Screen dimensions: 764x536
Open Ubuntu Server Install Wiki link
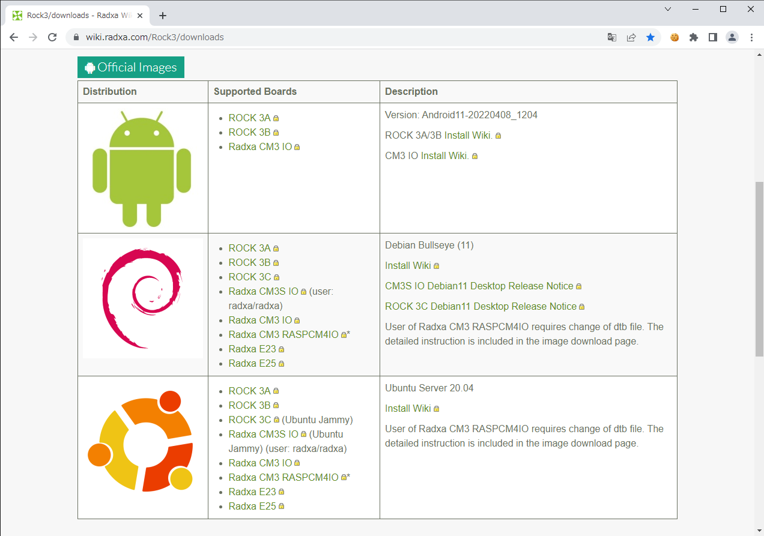click(x=408, y=408)
